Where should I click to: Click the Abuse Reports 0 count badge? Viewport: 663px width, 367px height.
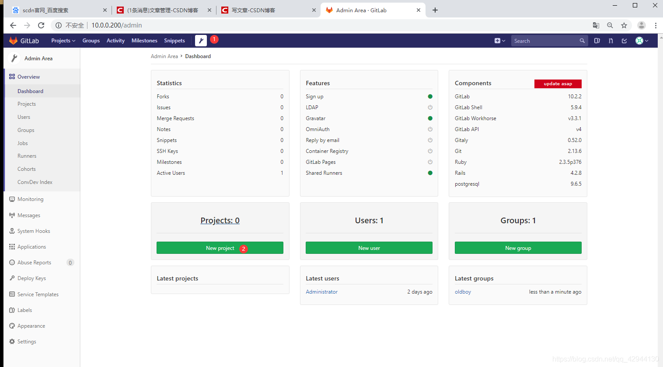click(x=70, y=263)
